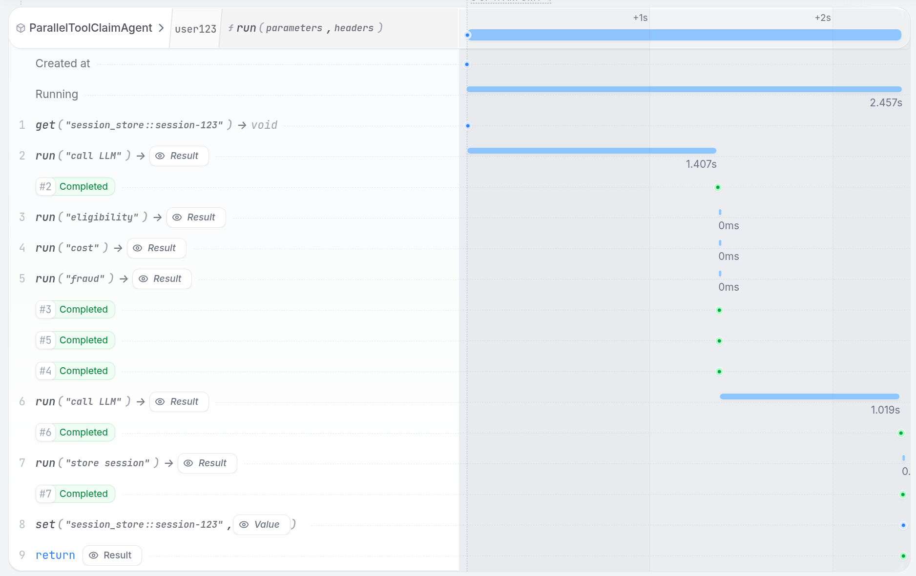Open the return Result preview

point(112,556)
